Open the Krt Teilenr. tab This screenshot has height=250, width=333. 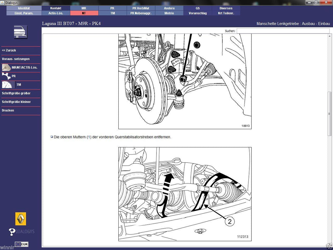(226, 13)
